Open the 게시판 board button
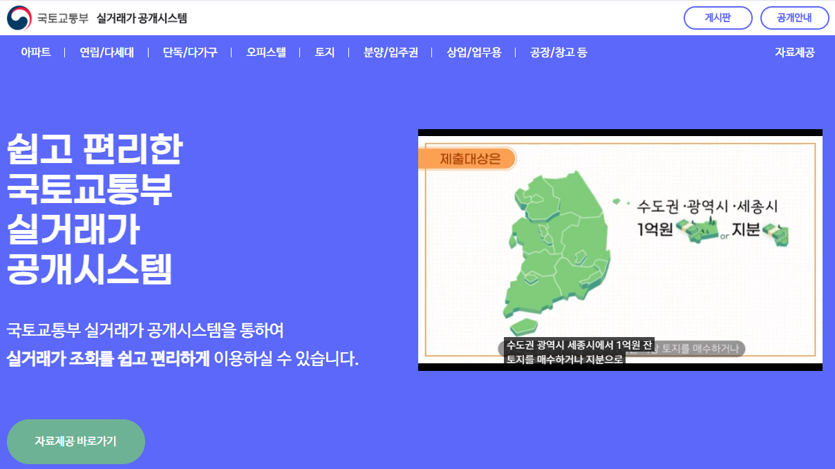This screenshot has height=469, width=835. click(717, 18)
